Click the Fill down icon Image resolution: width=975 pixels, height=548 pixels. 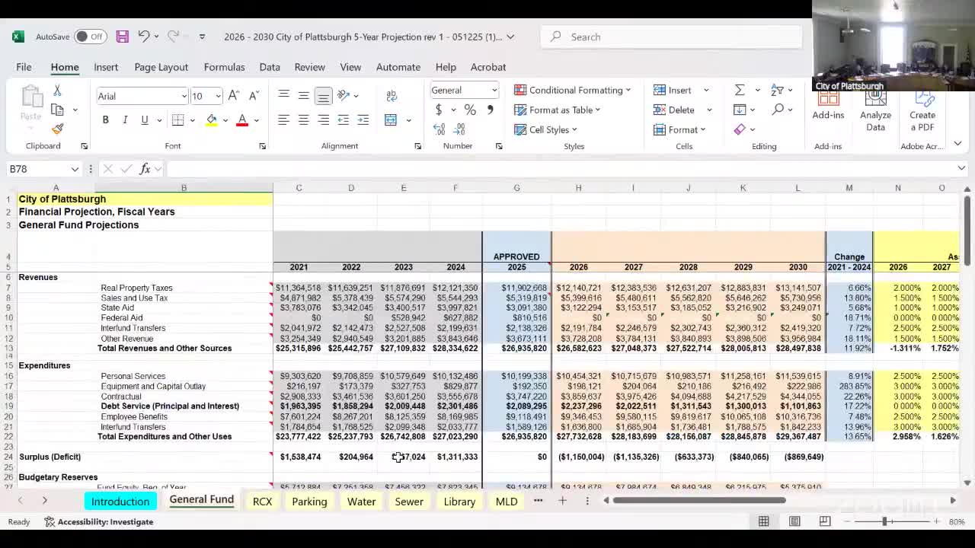coord(740,110)
